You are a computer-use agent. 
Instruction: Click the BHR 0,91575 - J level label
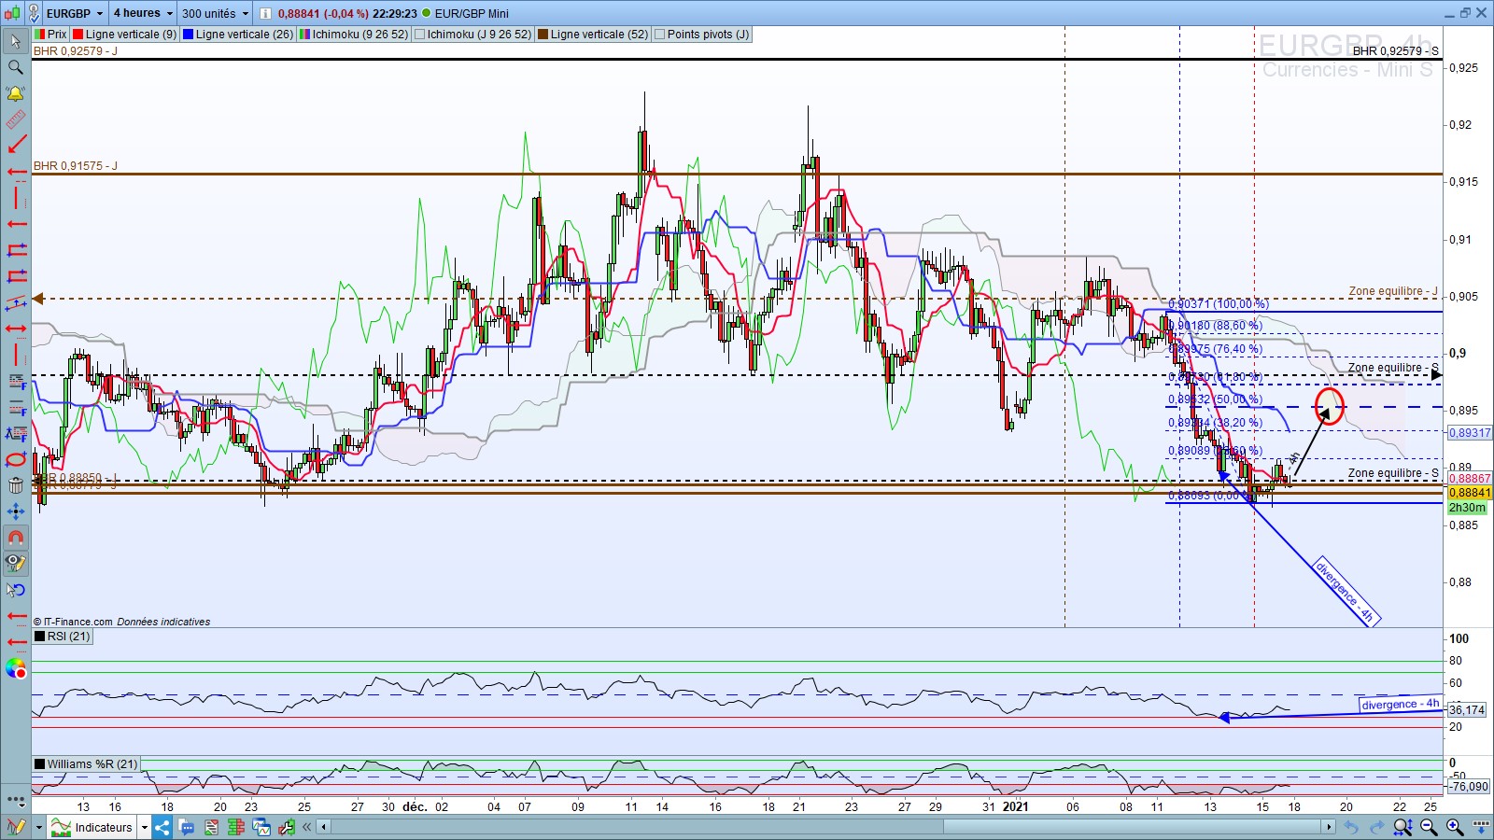(76, 166)
